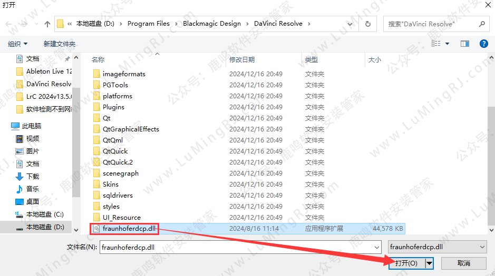Refresh the DaVinci Resolve folder listing
Viewport: 495px width, 276px height.
(368, 24)
